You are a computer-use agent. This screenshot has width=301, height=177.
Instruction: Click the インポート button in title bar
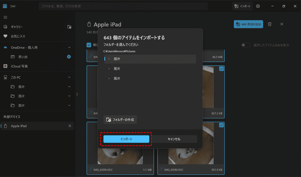coord(242,6)
